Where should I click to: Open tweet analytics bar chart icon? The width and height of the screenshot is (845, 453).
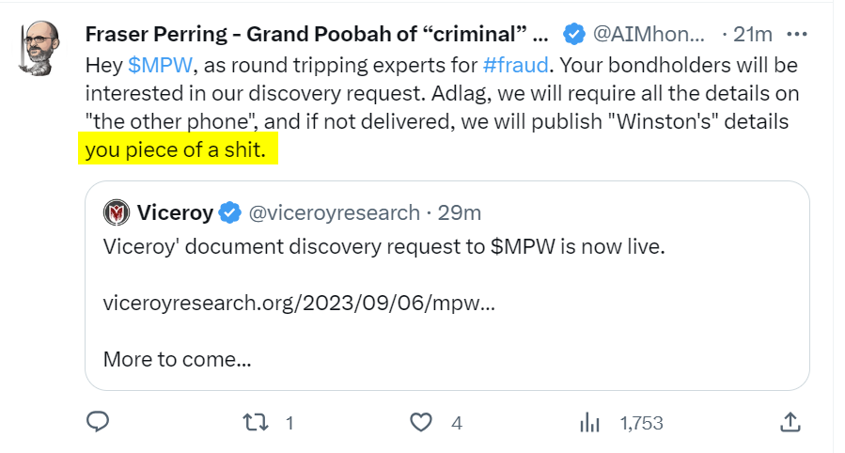pos(590,423)
